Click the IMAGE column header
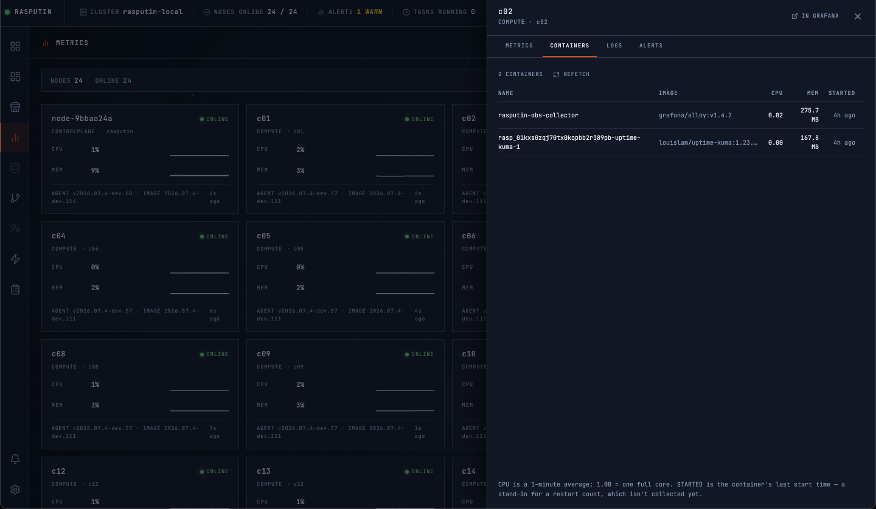876x509 pixels. coord(668,93)
